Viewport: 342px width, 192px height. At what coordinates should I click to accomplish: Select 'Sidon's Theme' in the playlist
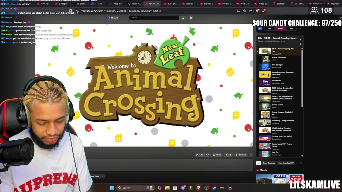(x=279, y=106)
